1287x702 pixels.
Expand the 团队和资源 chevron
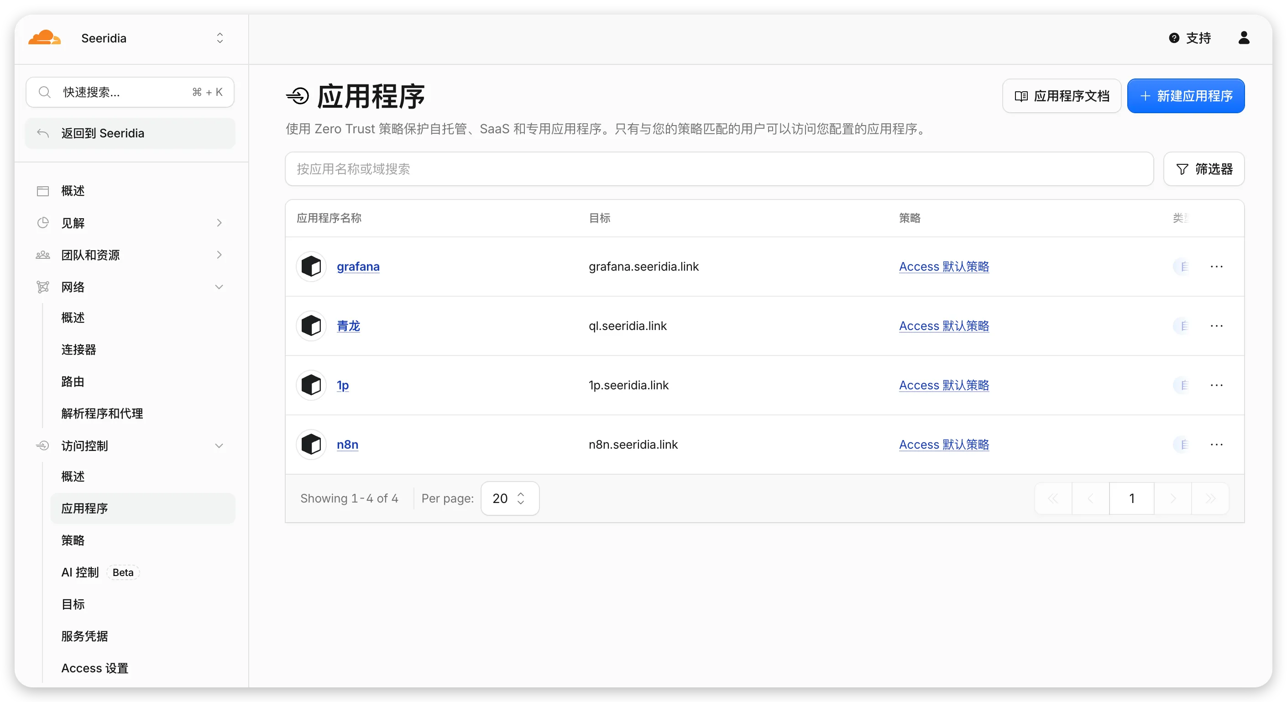coord(219,255)
